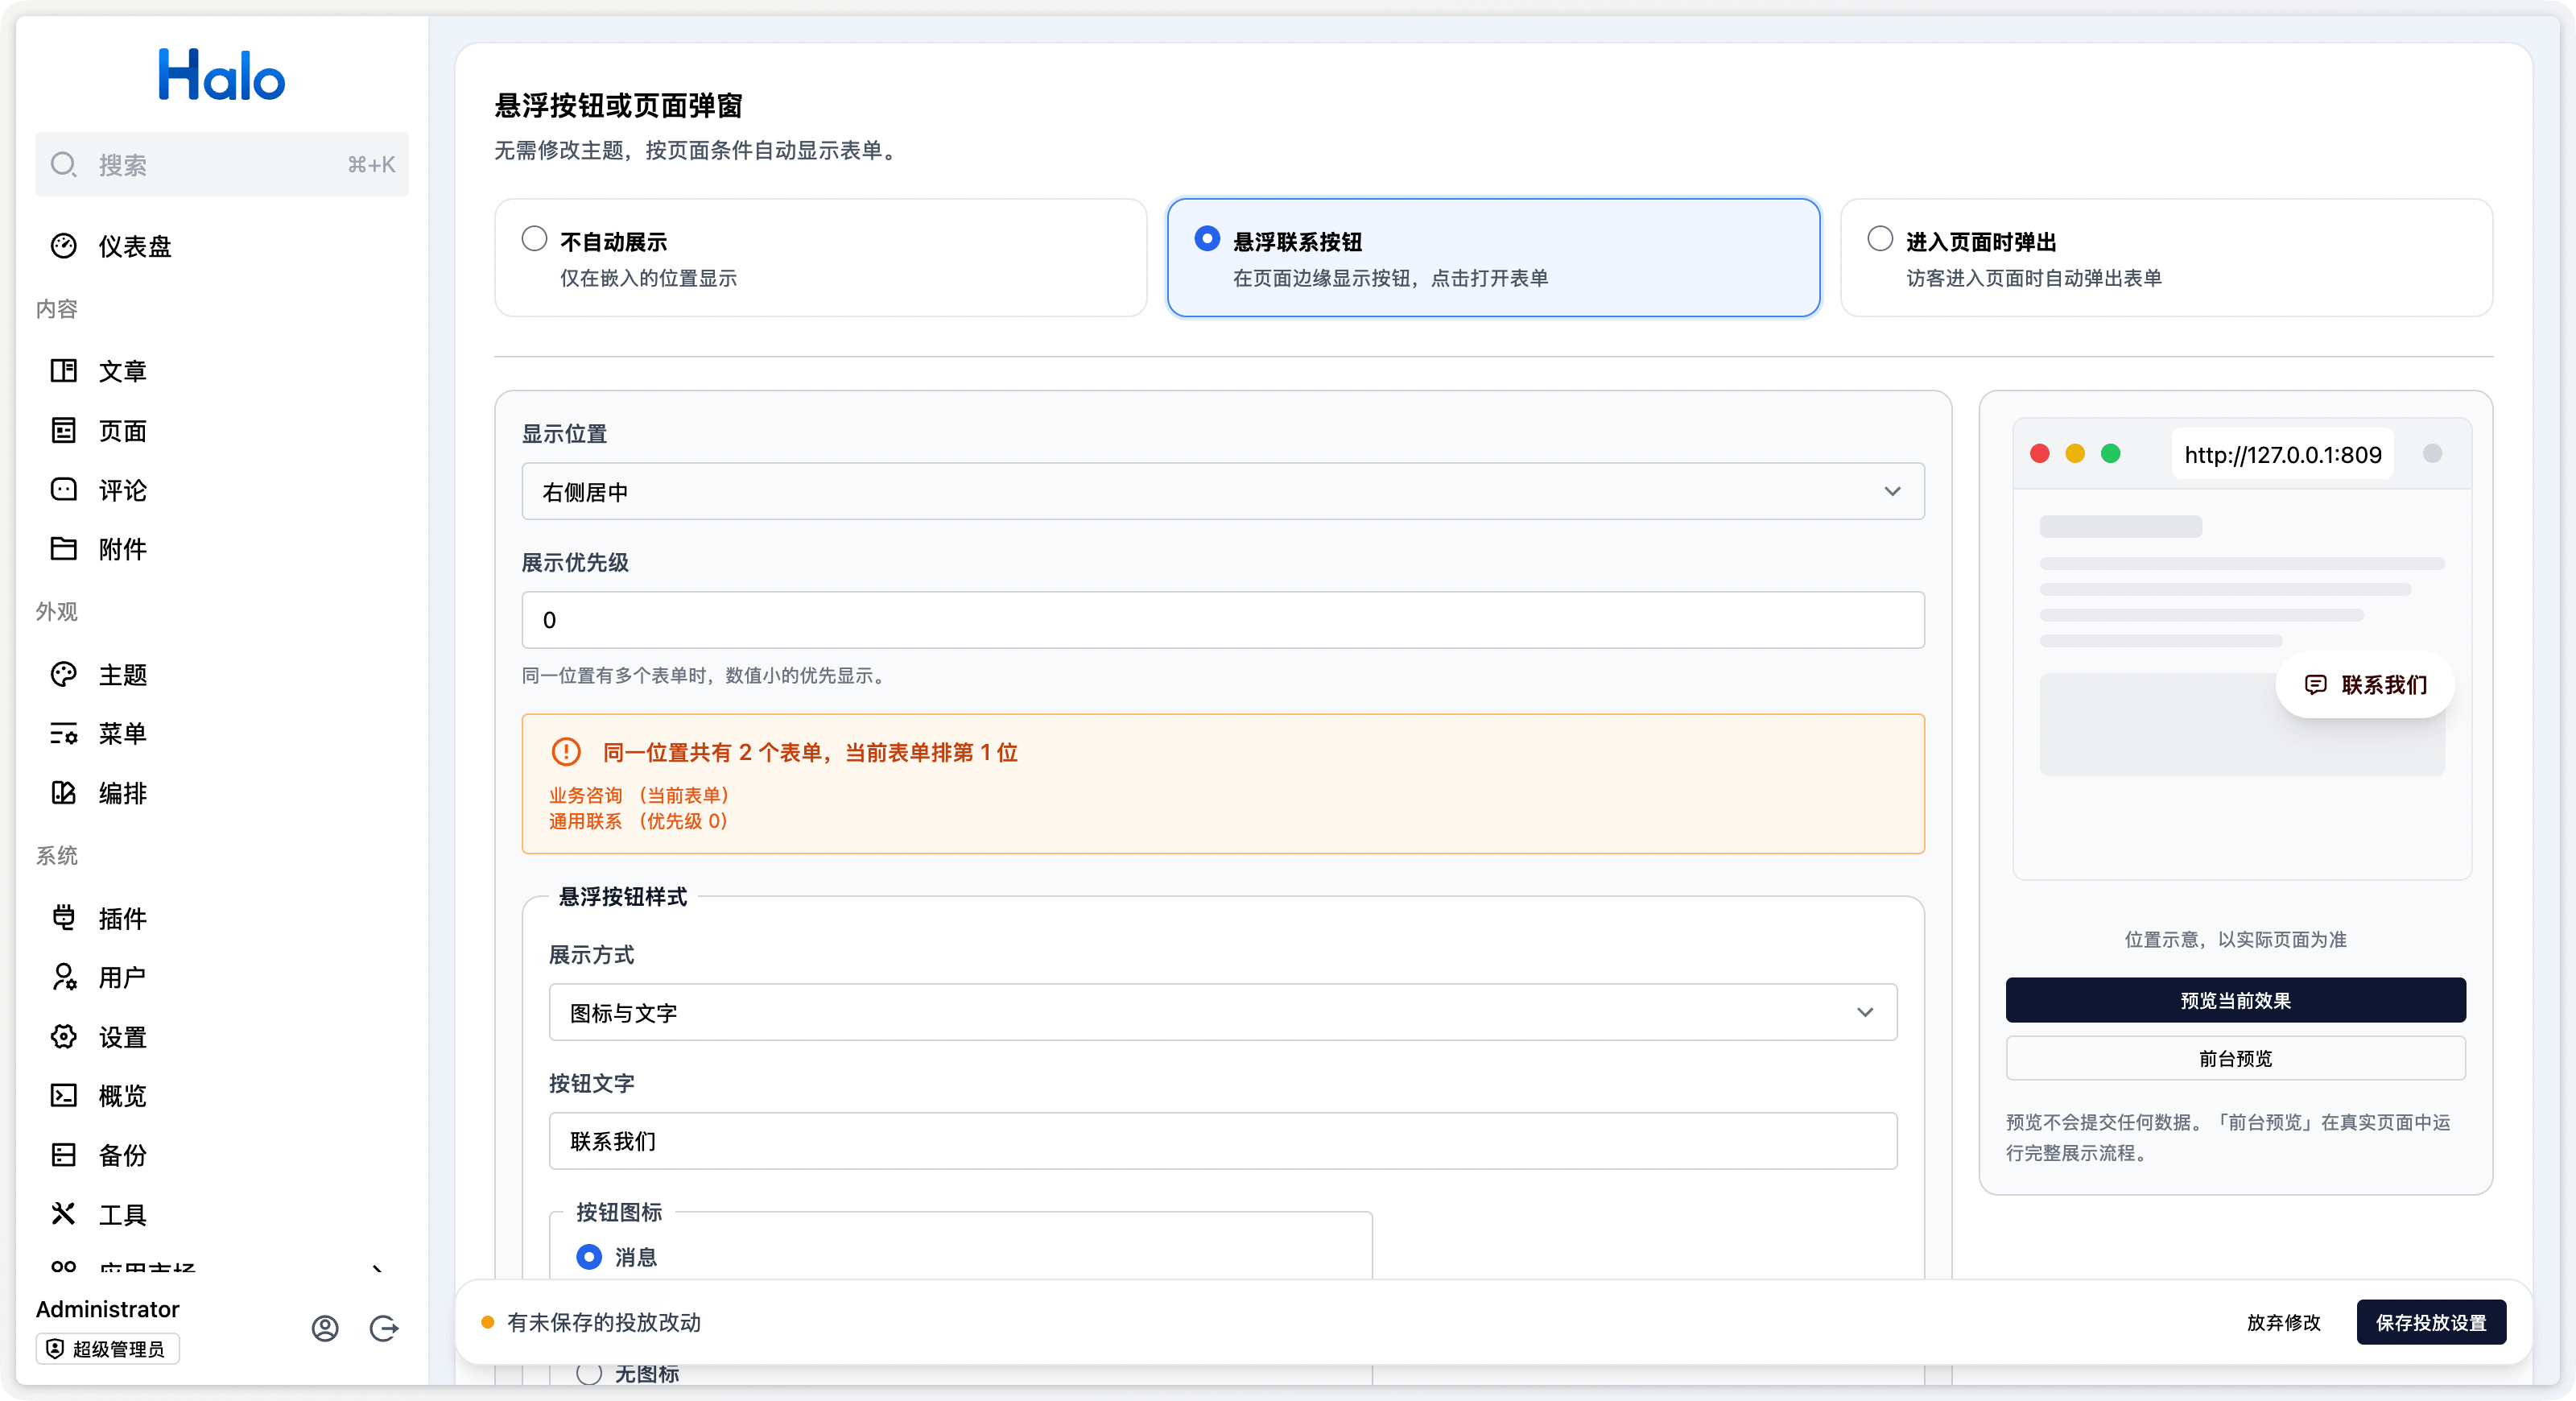Click the 位置示意，以实际页面为准 caption

2236,939
